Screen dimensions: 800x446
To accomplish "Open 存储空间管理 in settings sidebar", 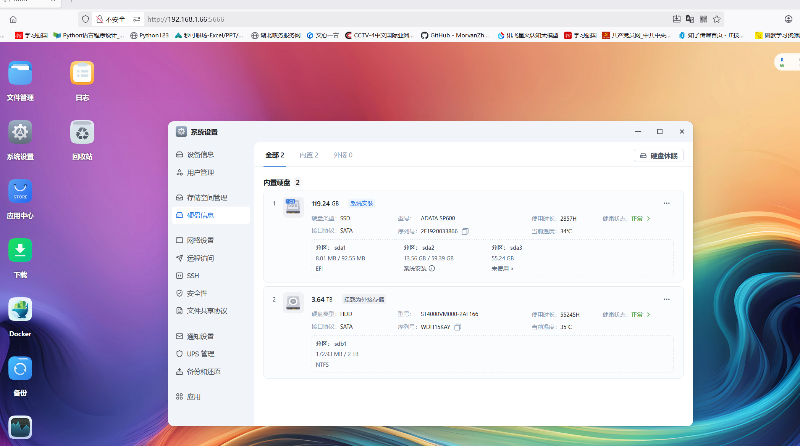I will pos(207,197).
